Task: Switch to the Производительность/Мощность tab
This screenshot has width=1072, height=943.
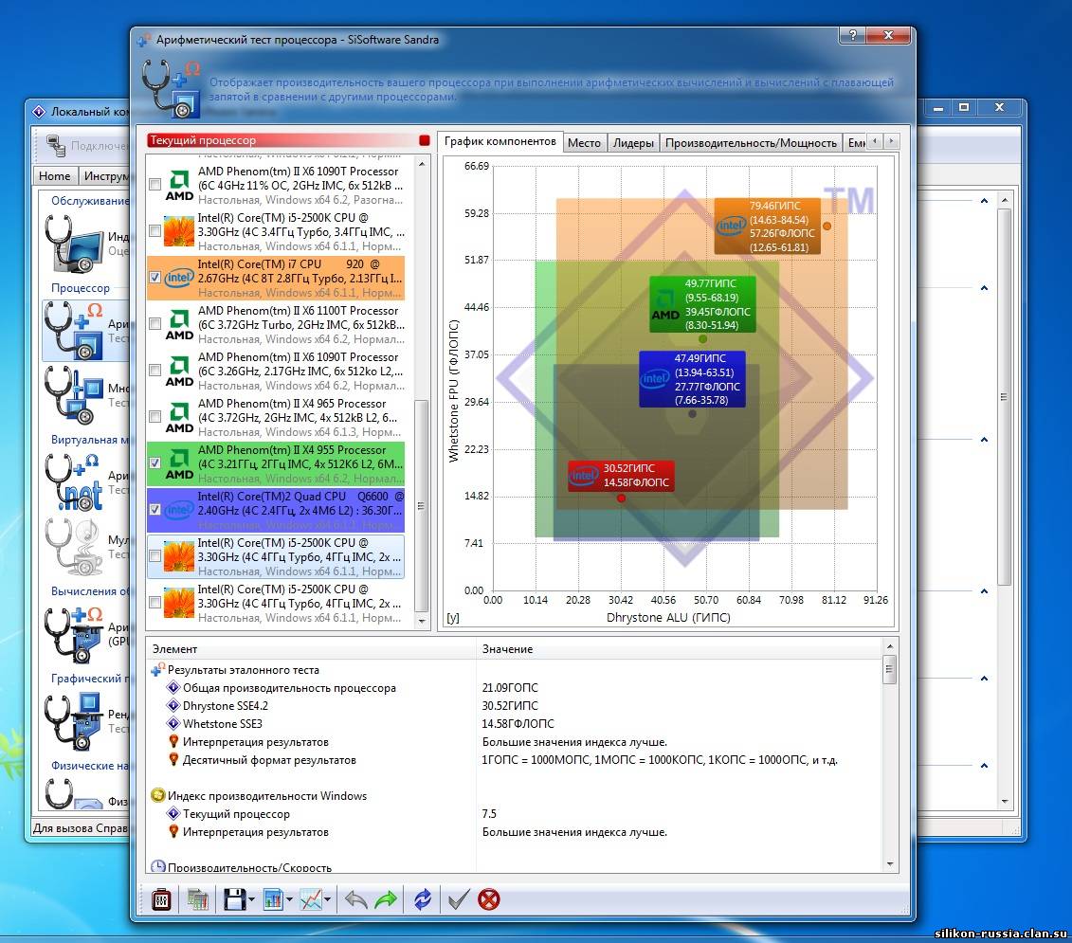Action: point(751,143)
